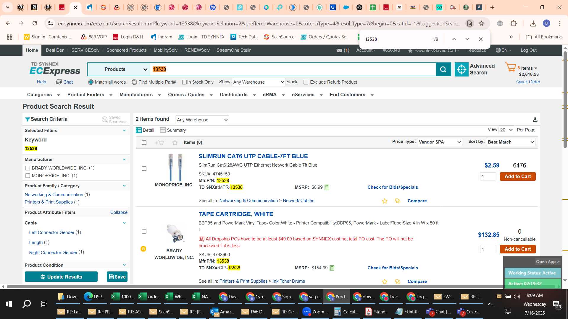
Task: Switch to Summary view
Action: click(173, 130)
